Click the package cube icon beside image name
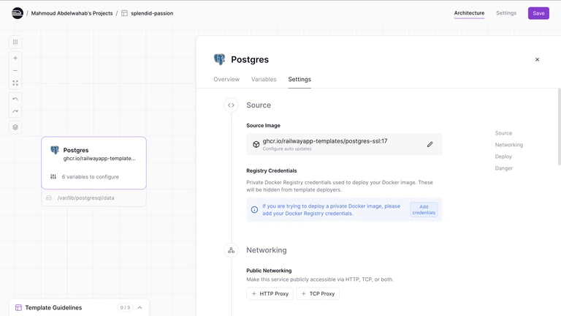The image size is (561, 316). coord(256,144)
